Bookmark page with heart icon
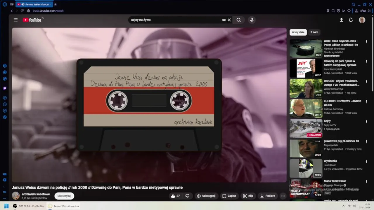374x210 pixels. pos(349,11)
